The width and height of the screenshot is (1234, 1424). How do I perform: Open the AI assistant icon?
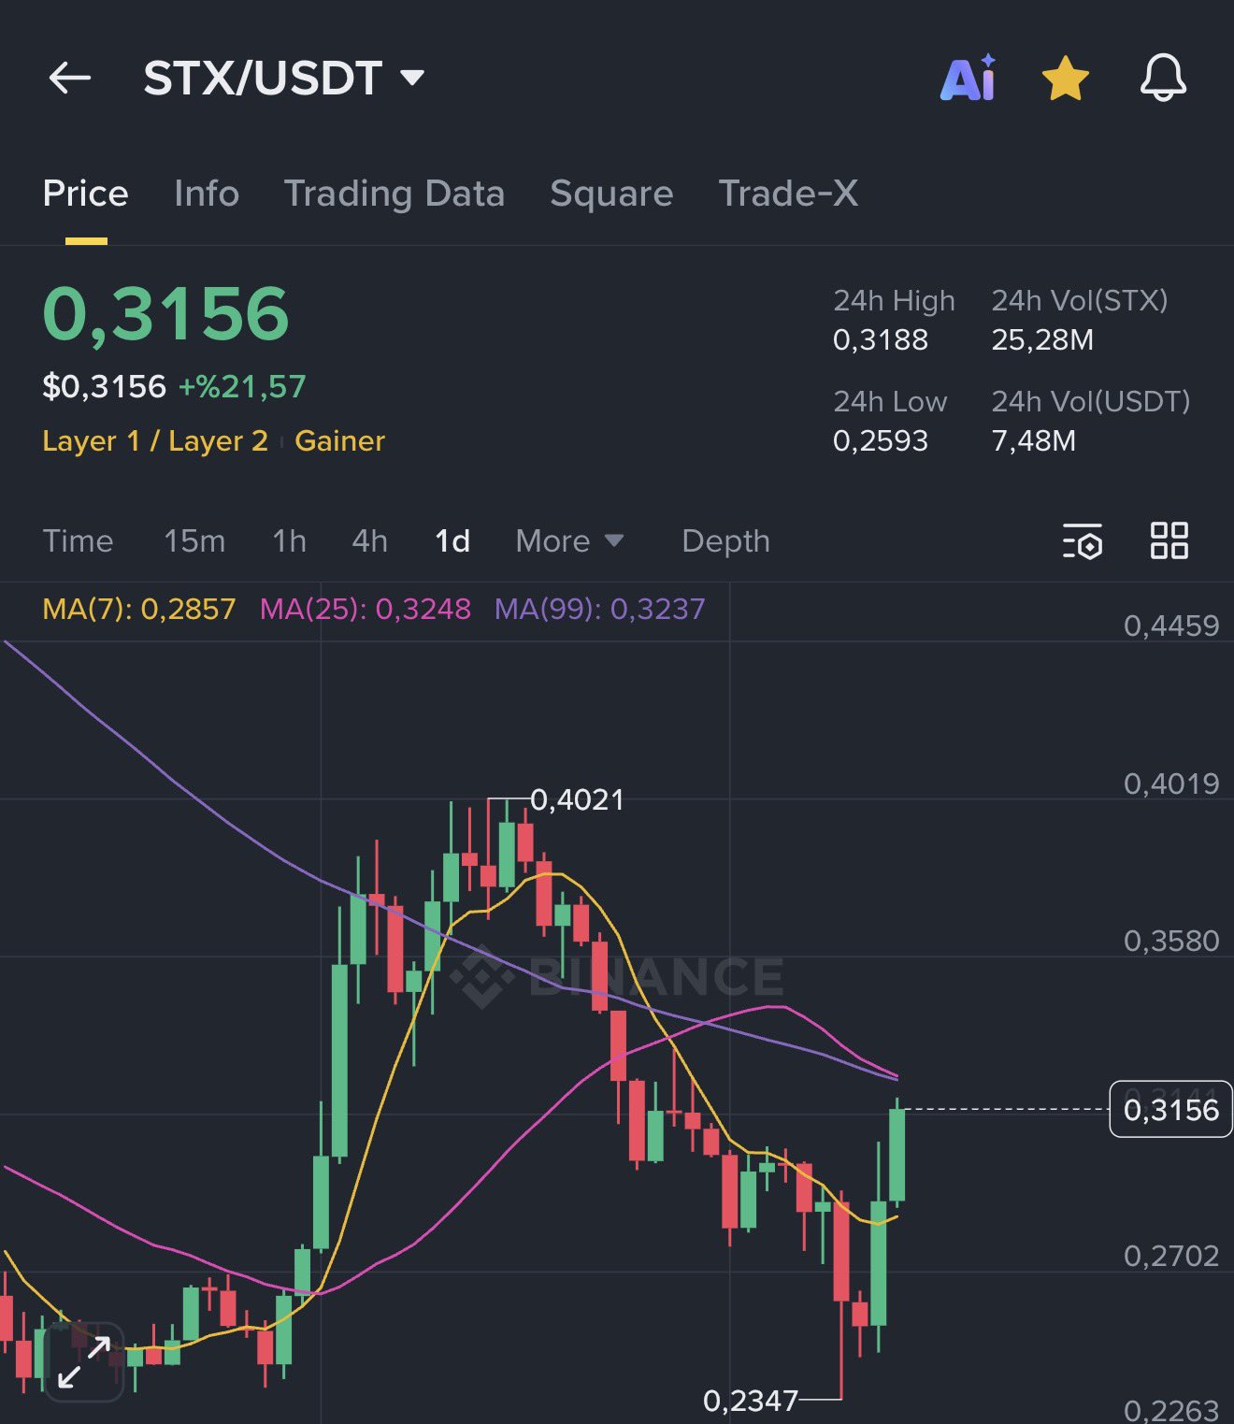tap(969, 79)
